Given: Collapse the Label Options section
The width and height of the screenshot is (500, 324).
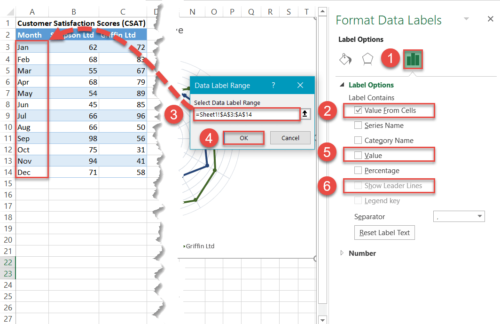Looking at the screenshot, I should pos(342,85).
